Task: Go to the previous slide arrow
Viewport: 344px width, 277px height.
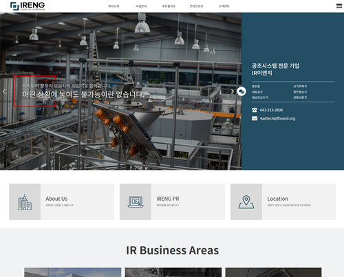Action: pyautogui.click(x=4, y=91)
